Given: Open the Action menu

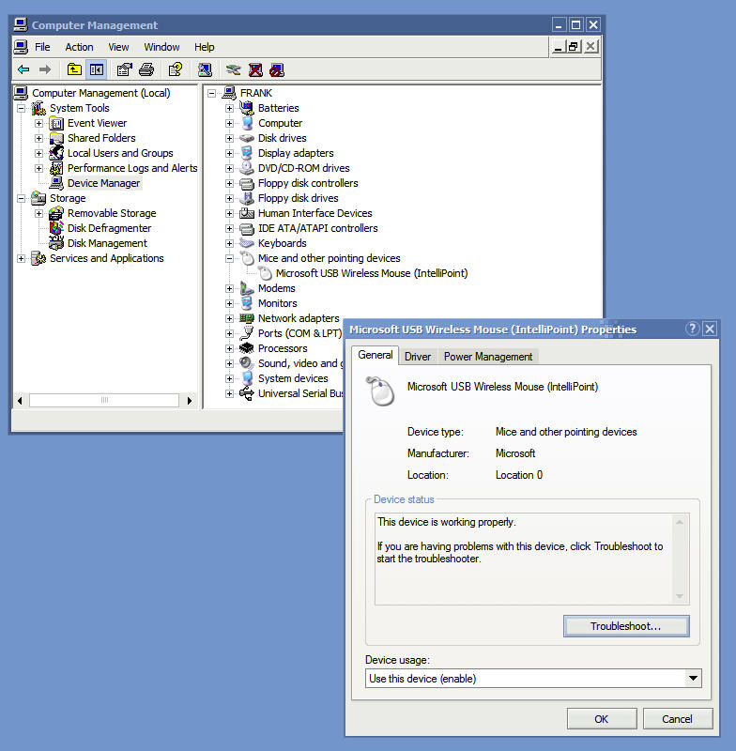Looking at the screenshot, I should coord(79,47).
